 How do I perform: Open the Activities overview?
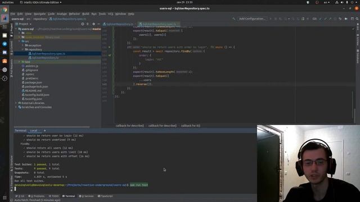click(8, 2)
